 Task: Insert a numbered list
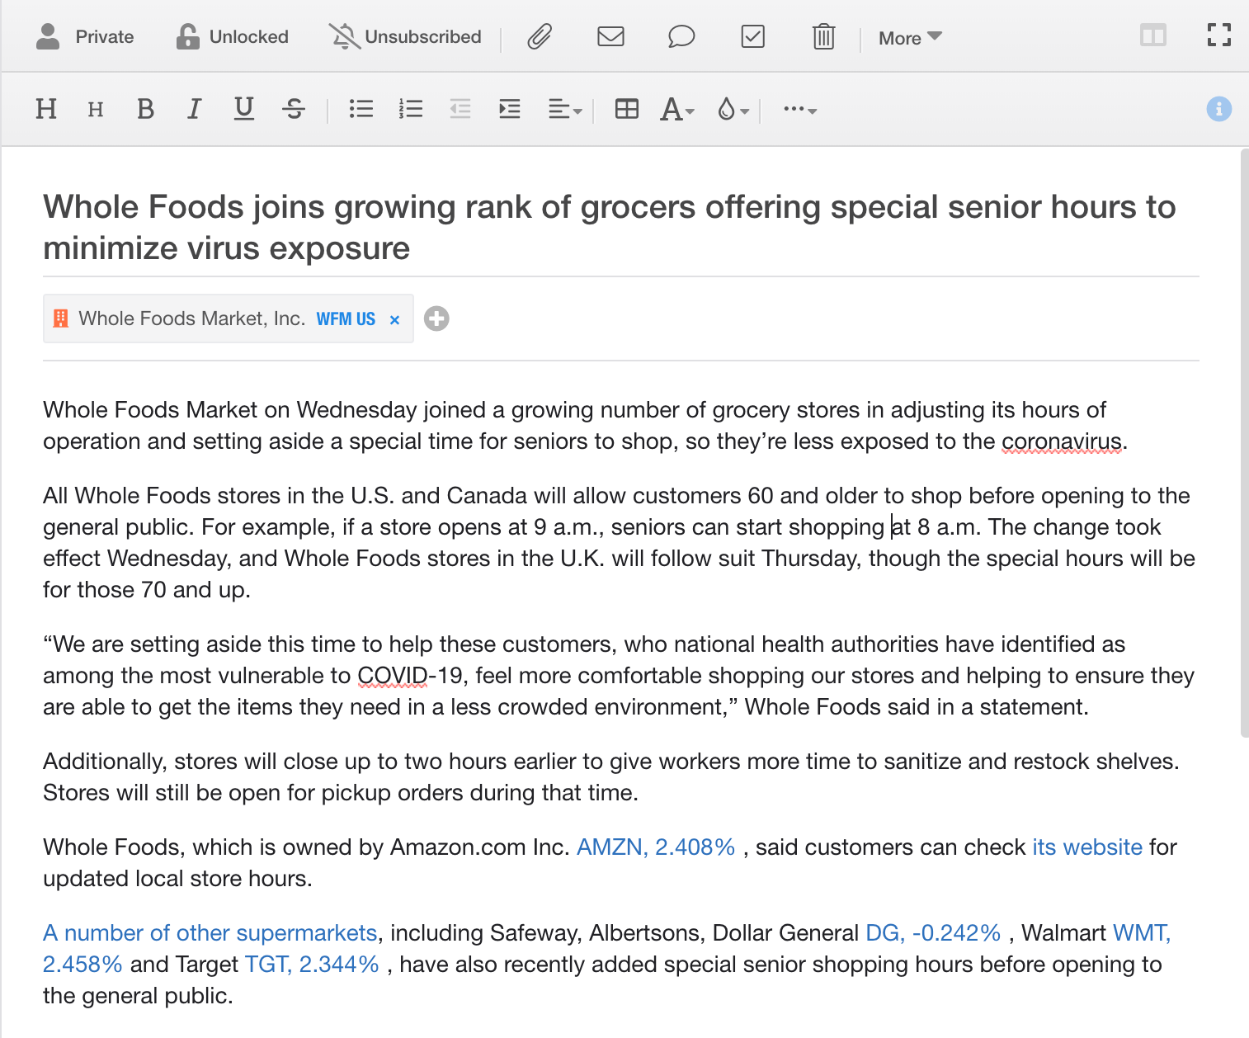point(411,109)
